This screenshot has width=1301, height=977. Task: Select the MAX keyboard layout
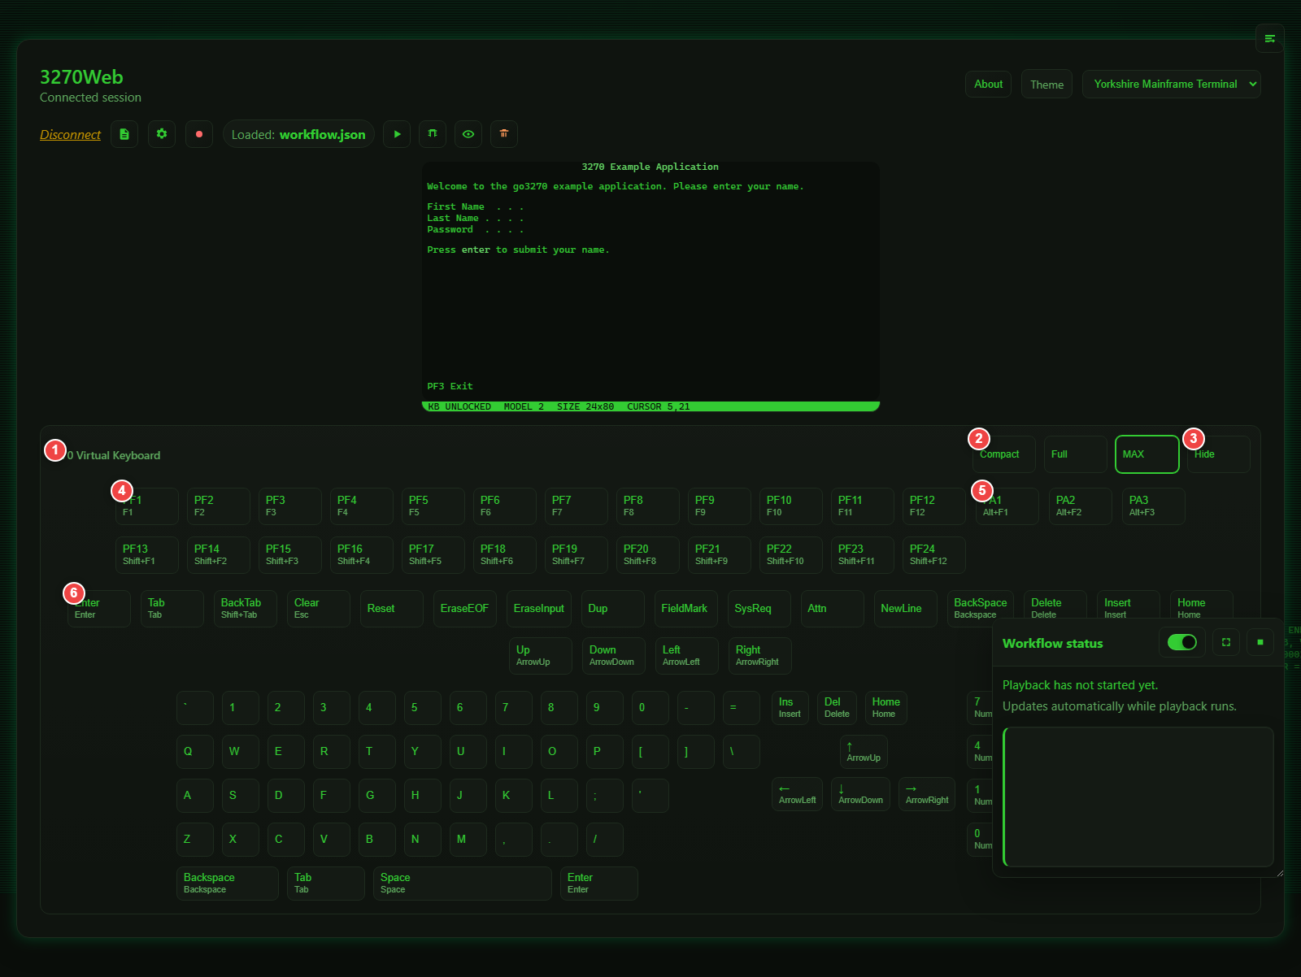pyautogui.click(x=1147, y=454)
